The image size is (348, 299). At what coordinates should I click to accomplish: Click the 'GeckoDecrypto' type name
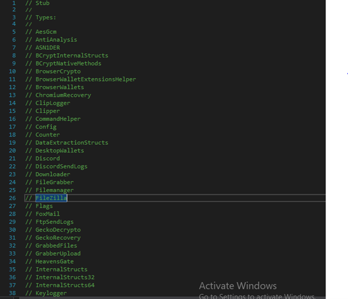coord(58,230)
